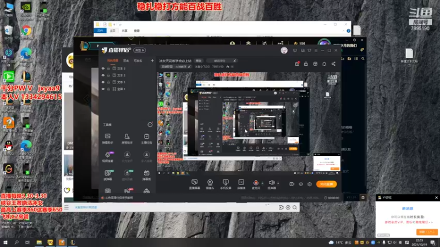Toggle lock on 文本 3 source
The width and height of the screenshot is (440, 247).
click(x=108, y=68)
